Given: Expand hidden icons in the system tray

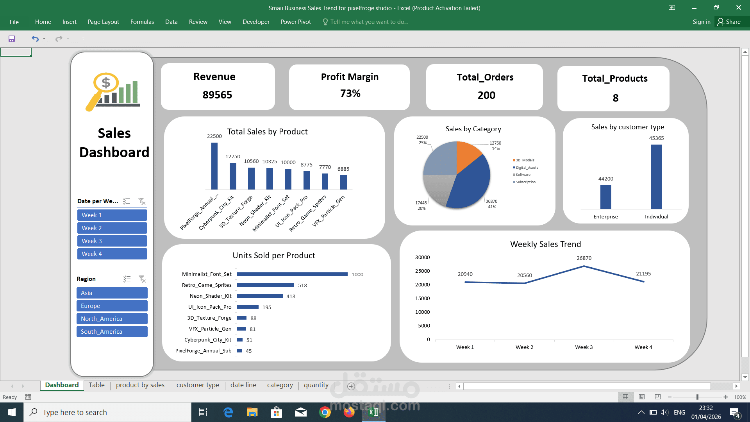Looking at the screenshot, I should click(641, 412).
